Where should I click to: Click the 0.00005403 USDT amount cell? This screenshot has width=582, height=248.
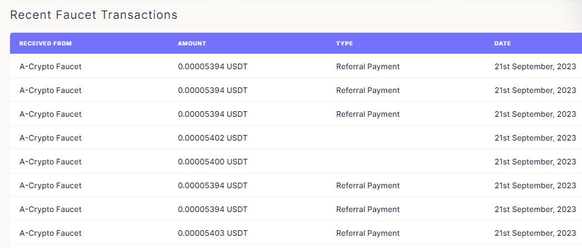tap(212, 233)
